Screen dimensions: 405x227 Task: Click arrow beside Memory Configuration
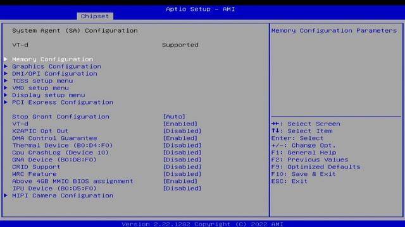(x=6, y=59)
